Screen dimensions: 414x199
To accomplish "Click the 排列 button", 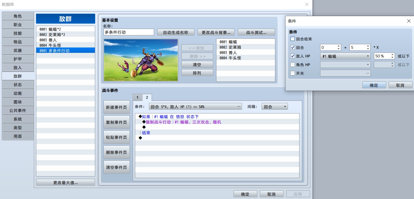I will click(197, 73).
